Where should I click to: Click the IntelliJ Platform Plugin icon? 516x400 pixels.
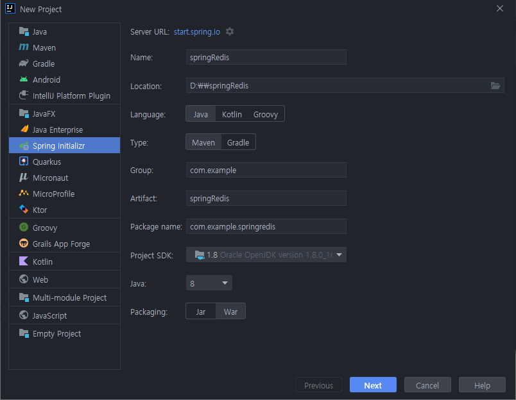[24, 96]
